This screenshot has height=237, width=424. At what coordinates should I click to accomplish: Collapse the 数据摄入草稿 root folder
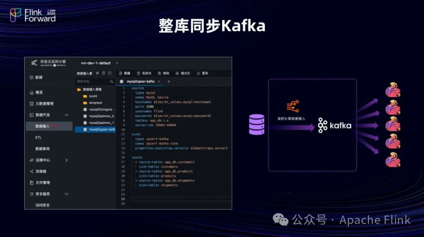pyautogui.click(x=79, y=89)
